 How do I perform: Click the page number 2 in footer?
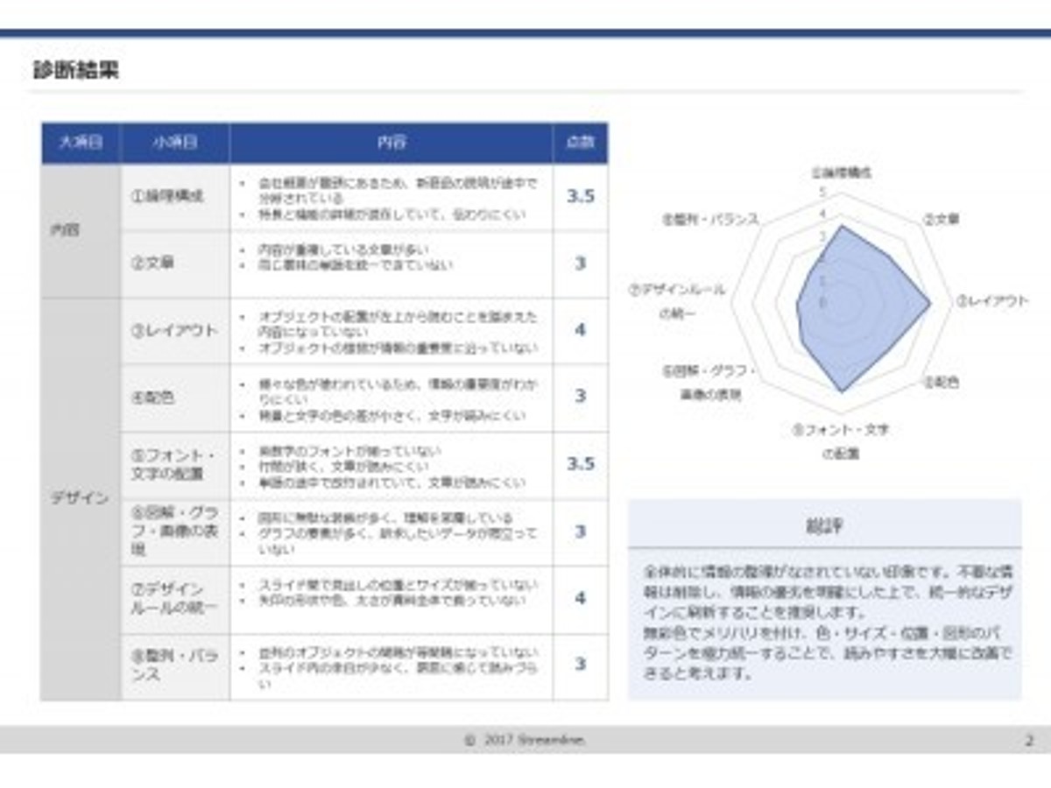pos(1029,740)
